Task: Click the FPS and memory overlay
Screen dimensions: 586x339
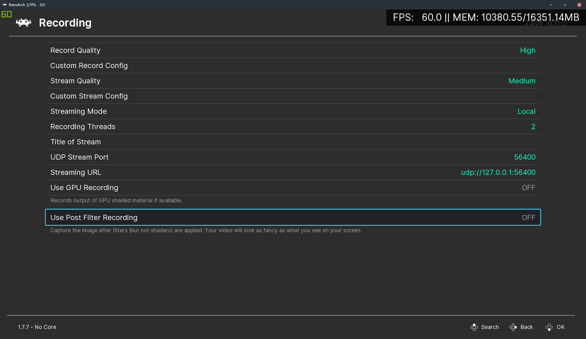Action: (486, 17)
